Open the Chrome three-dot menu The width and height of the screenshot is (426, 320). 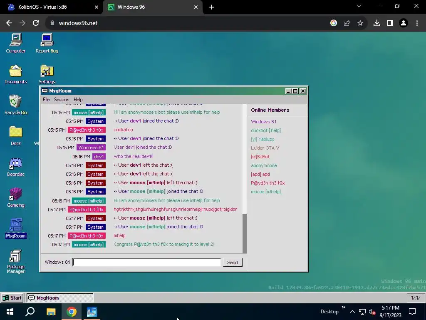pos(417,23)
